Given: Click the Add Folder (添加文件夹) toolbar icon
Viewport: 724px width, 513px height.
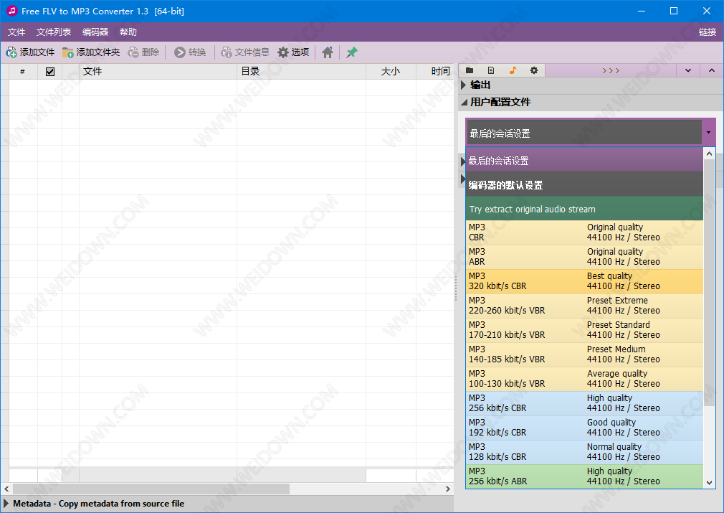Looking at the screenshot, I should coord(68,52).
